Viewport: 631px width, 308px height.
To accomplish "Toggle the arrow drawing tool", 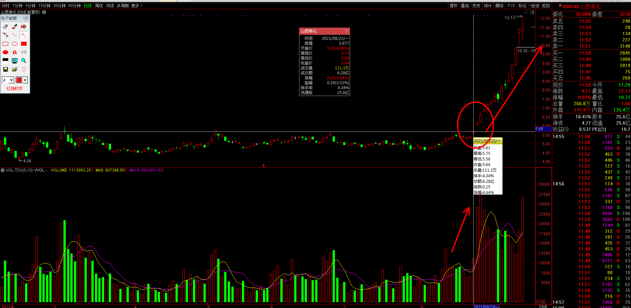I will 24,35.
